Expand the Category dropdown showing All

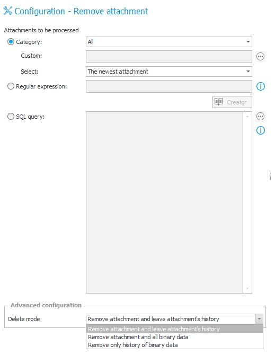(169, 42)
